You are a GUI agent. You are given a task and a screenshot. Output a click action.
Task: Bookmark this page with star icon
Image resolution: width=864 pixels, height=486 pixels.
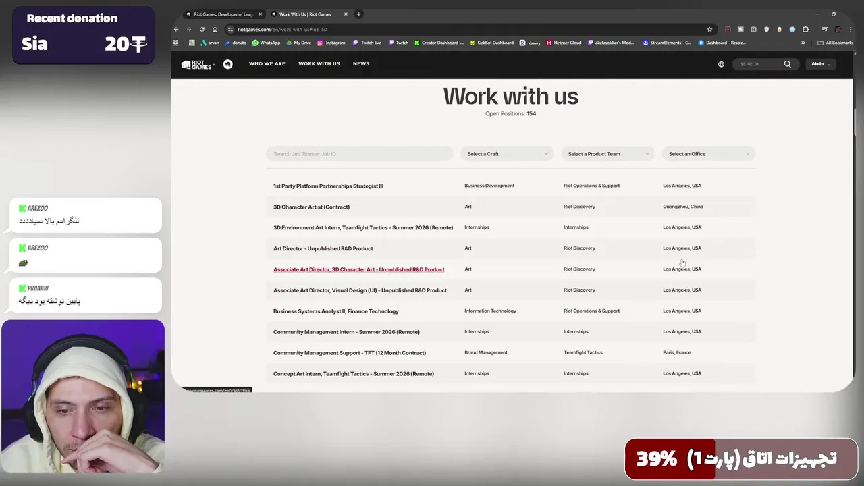709,29
